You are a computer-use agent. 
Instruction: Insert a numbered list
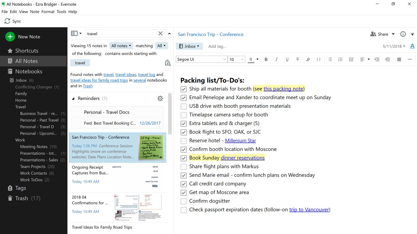(x=340, y=59)
